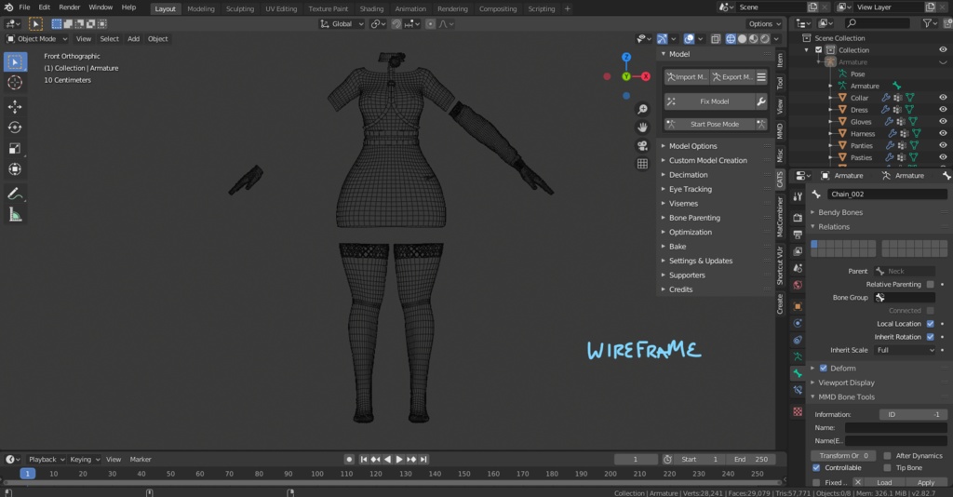Click the zoom view magnifier icon
The image size is (953, 497).
pyautogui.click(x=642, y=109)
